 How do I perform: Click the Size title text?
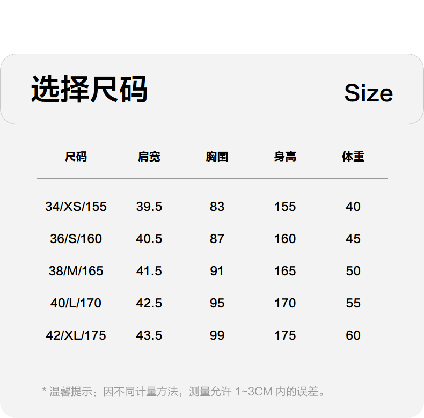point(369,93)
